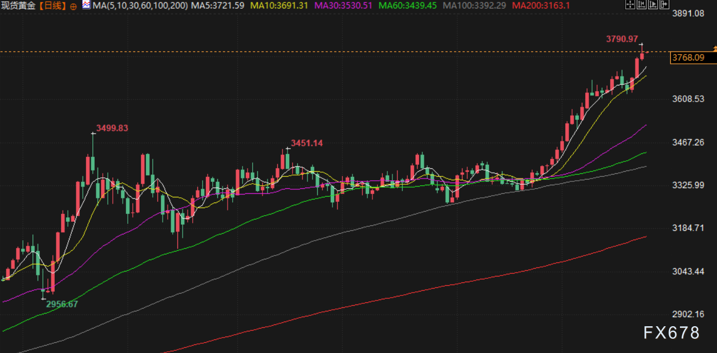Toggle the MA5 line label
717x353 pixels.
pyautogui.click(x=217, y=6)
